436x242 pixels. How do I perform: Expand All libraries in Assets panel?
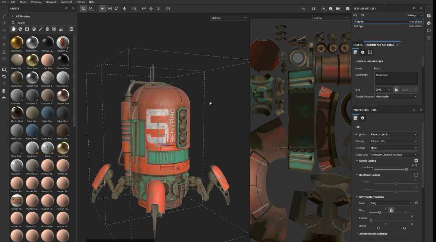click(12, 16)
